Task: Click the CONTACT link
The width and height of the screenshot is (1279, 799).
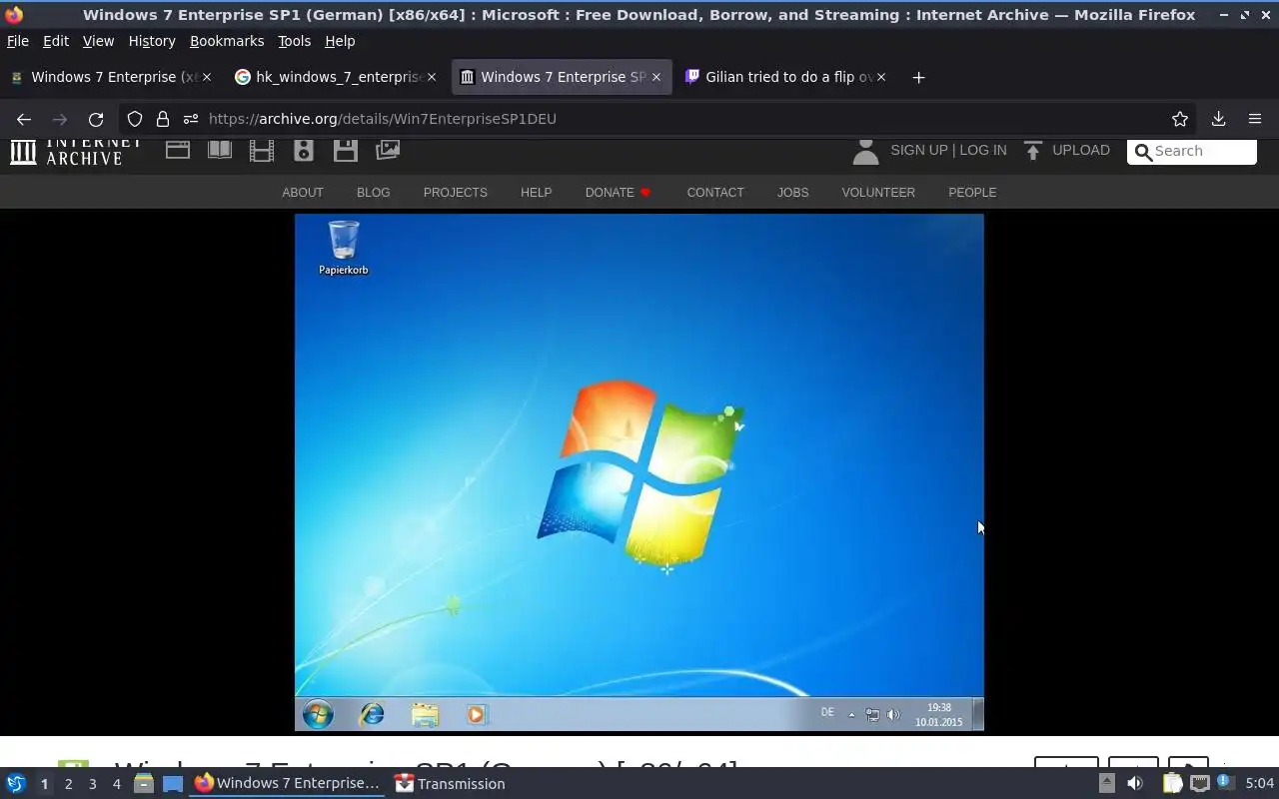Action: click(x=715, y=192)
